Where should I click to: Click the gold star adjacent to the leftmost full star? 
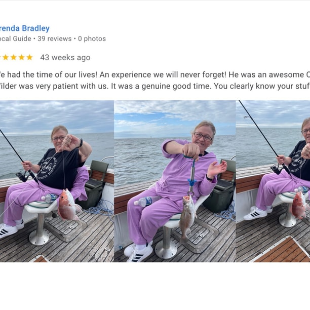point(14,57)
